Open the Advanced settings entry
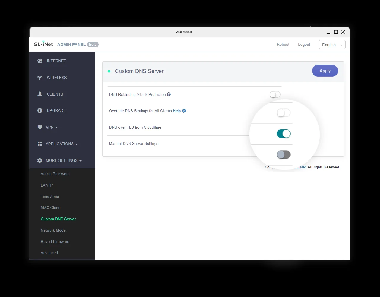The height and width of the screenshot is (297, 380). (49, 253)
